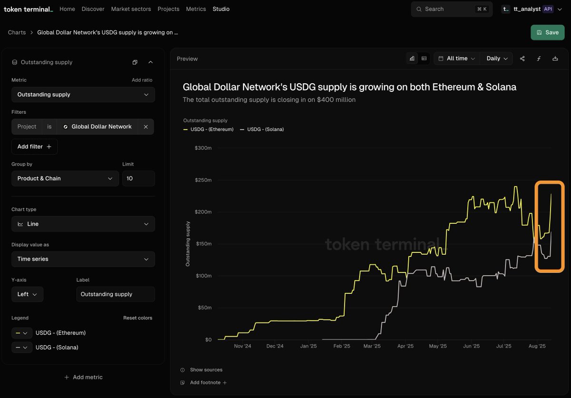Click the Label input field
This screenshot has height=398, width=571.
[x=116, y=294]
